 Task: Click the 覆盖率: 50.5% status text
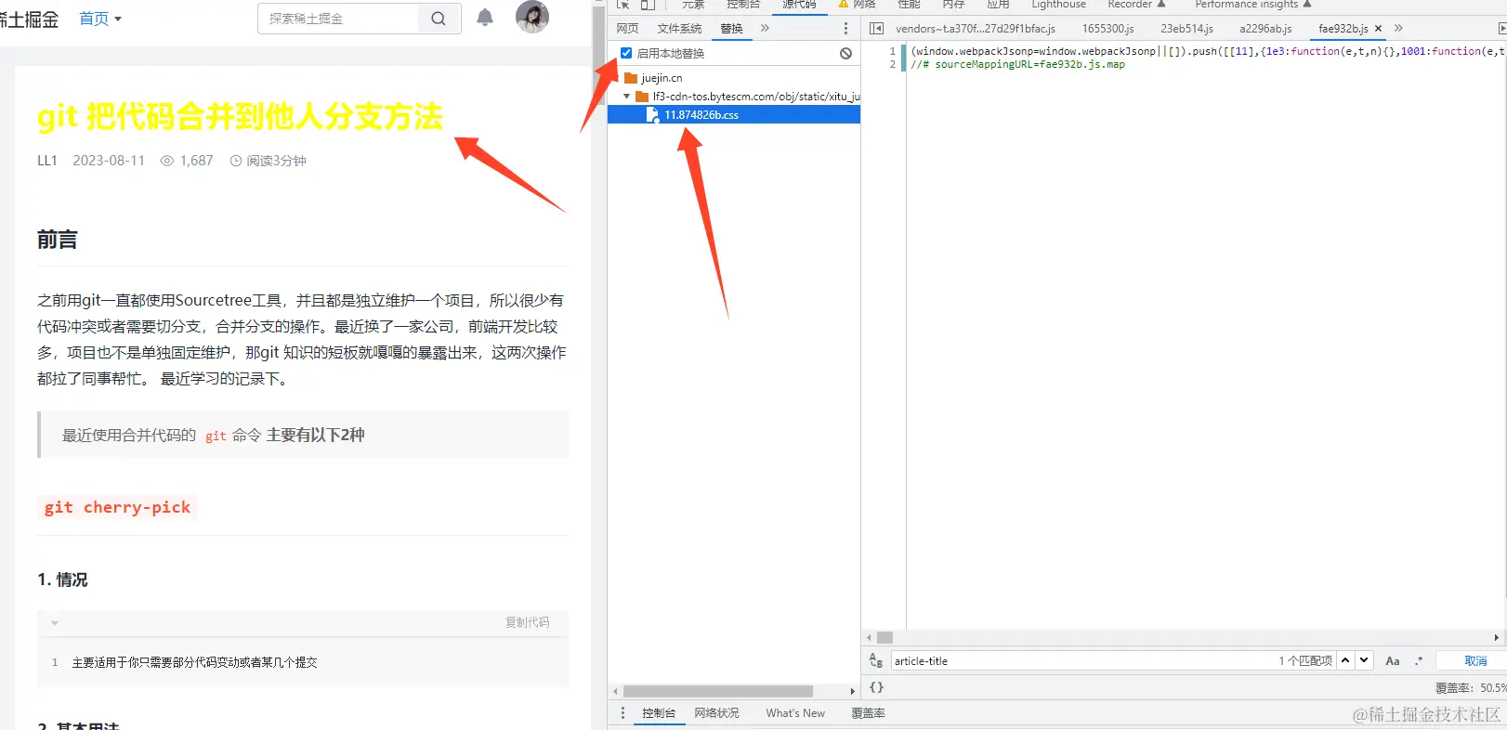coord(1471,688)
